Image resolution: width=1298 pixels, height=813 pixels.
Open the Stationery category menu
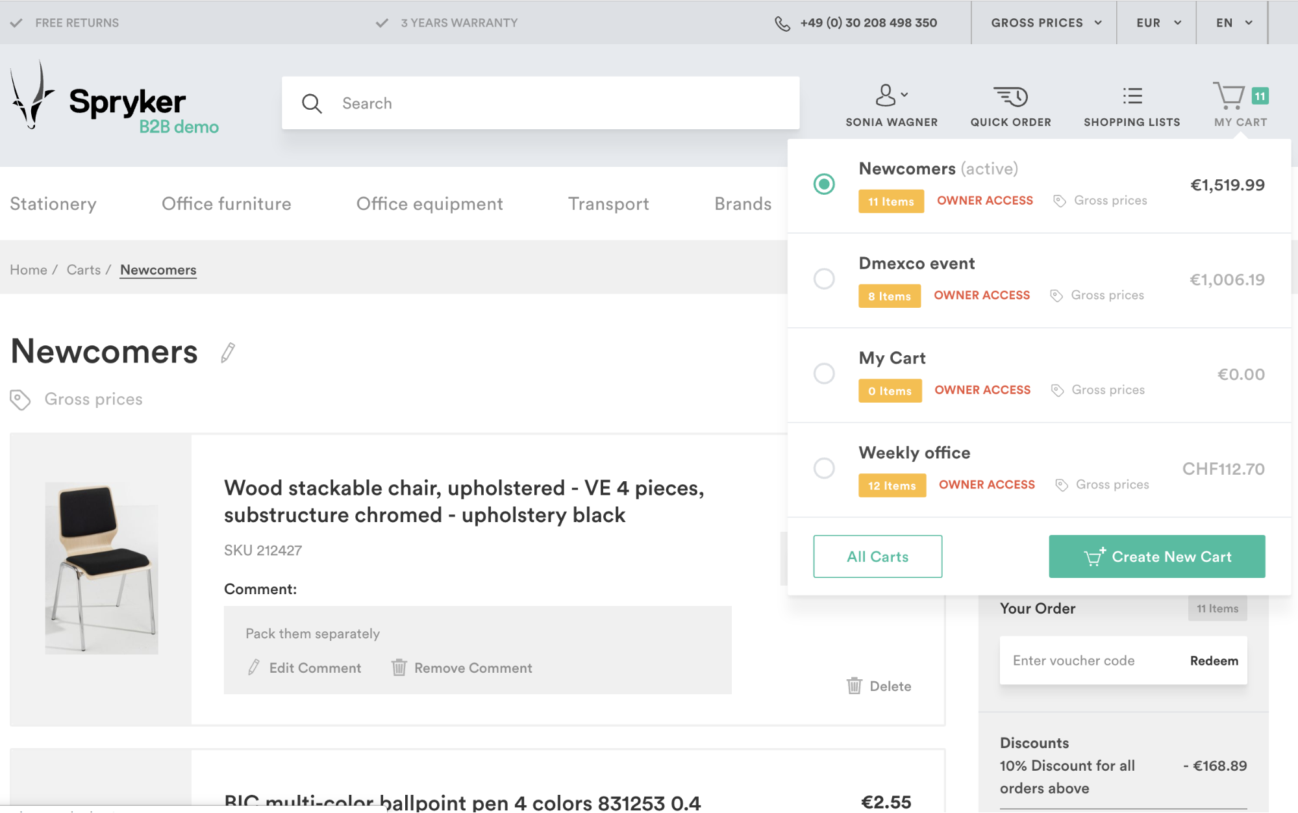coord(53,204)
